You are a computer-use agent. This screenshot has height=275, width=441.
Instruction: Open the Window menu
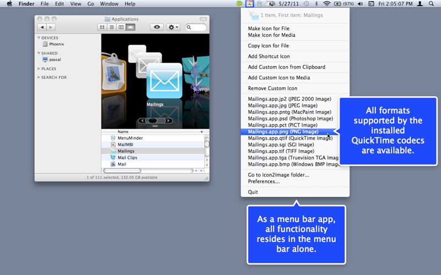[x=109, y=4]
